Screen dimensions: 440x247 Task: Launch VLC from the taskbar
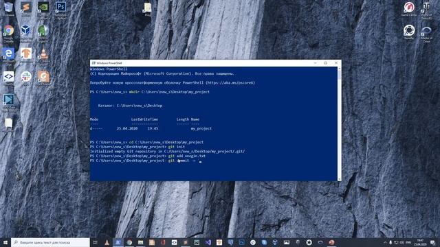(x=107, y=242)
